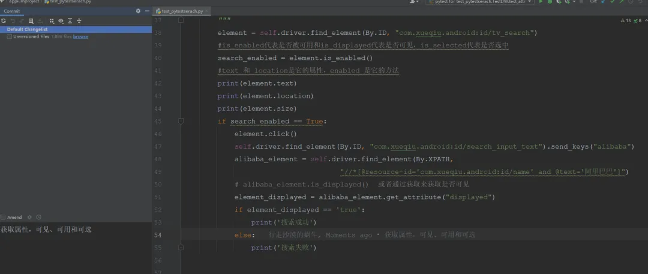Click into the commit message field
Screen dimensions: 648x274
pos(76,248)
